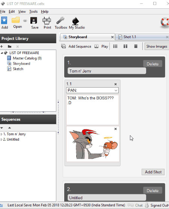Collapse LIST OF FREEWARE tree node
Screen dimensions: 169x209
(x=2, y=53)
